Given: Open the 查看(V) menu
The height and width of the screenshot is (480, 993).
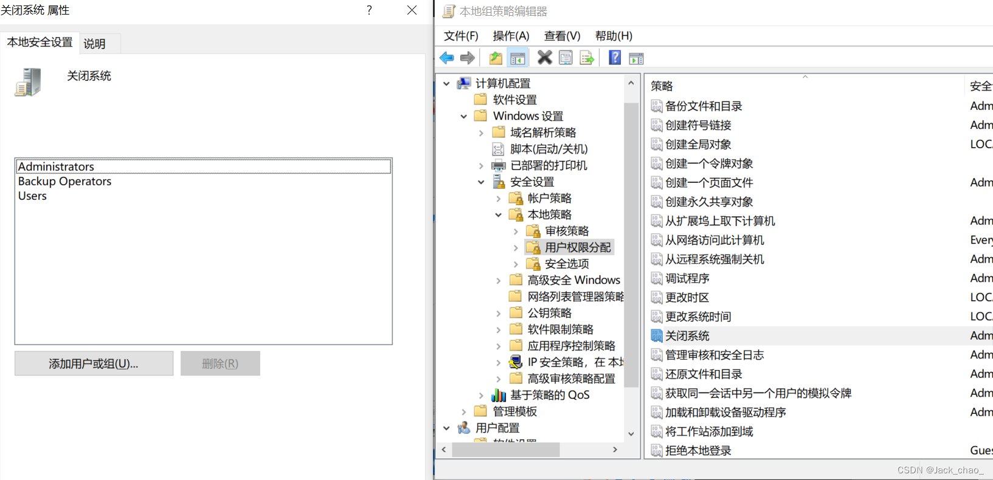Looking at the screenshot, I should 562,36.
